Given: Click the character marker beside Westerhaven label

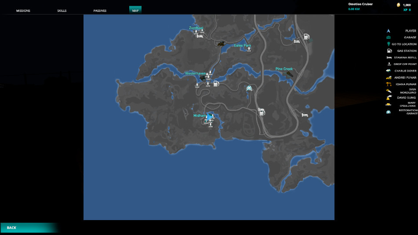Looking at the screenshot, I should click(x=203, y=78).
